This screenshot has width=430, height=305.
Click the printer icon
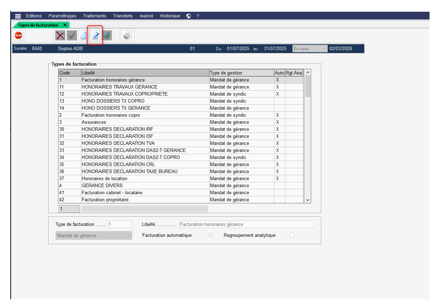tap(127, 36)
